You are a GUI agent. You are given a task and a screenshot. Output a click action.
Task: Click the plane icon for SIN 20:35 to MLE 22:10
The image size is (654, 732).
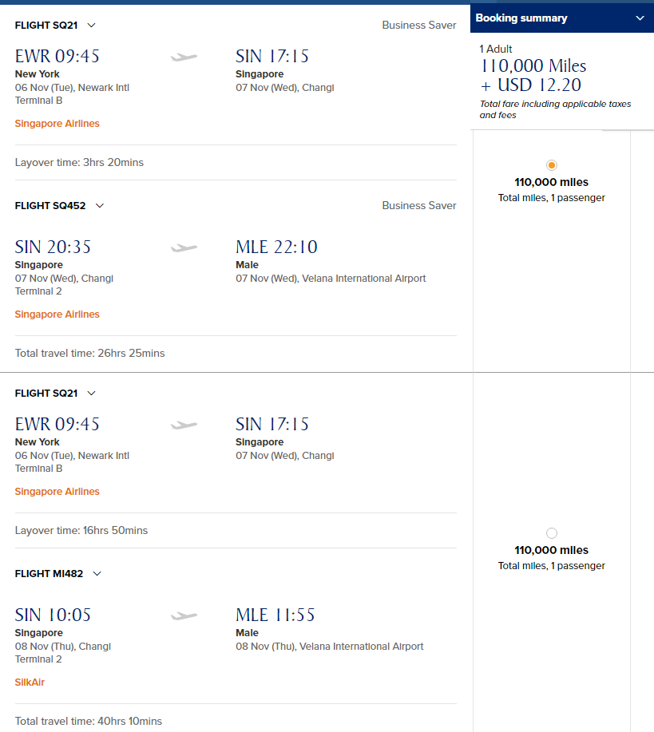coord(184,247)
